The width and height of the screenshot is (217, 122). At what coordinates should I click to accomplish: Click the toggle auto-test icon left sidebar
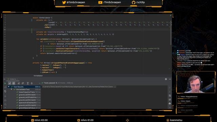pyautogui.click(x=5, y=91)
